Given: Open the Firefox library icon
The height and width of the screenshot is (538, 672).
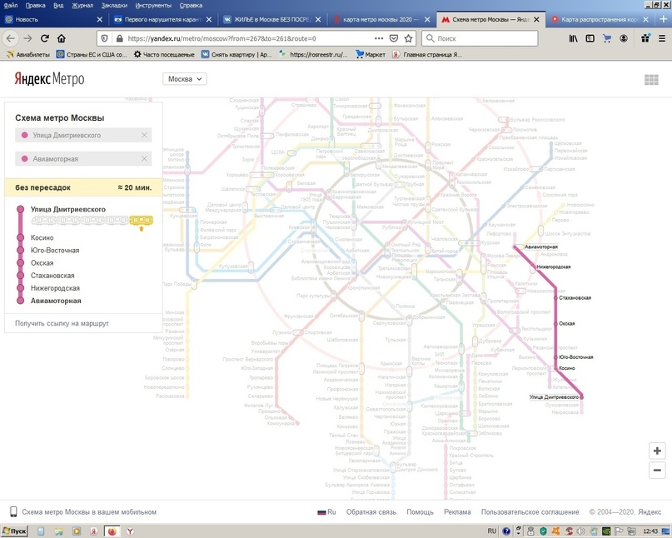Looking at the screenshot, I should click(574, 38).
